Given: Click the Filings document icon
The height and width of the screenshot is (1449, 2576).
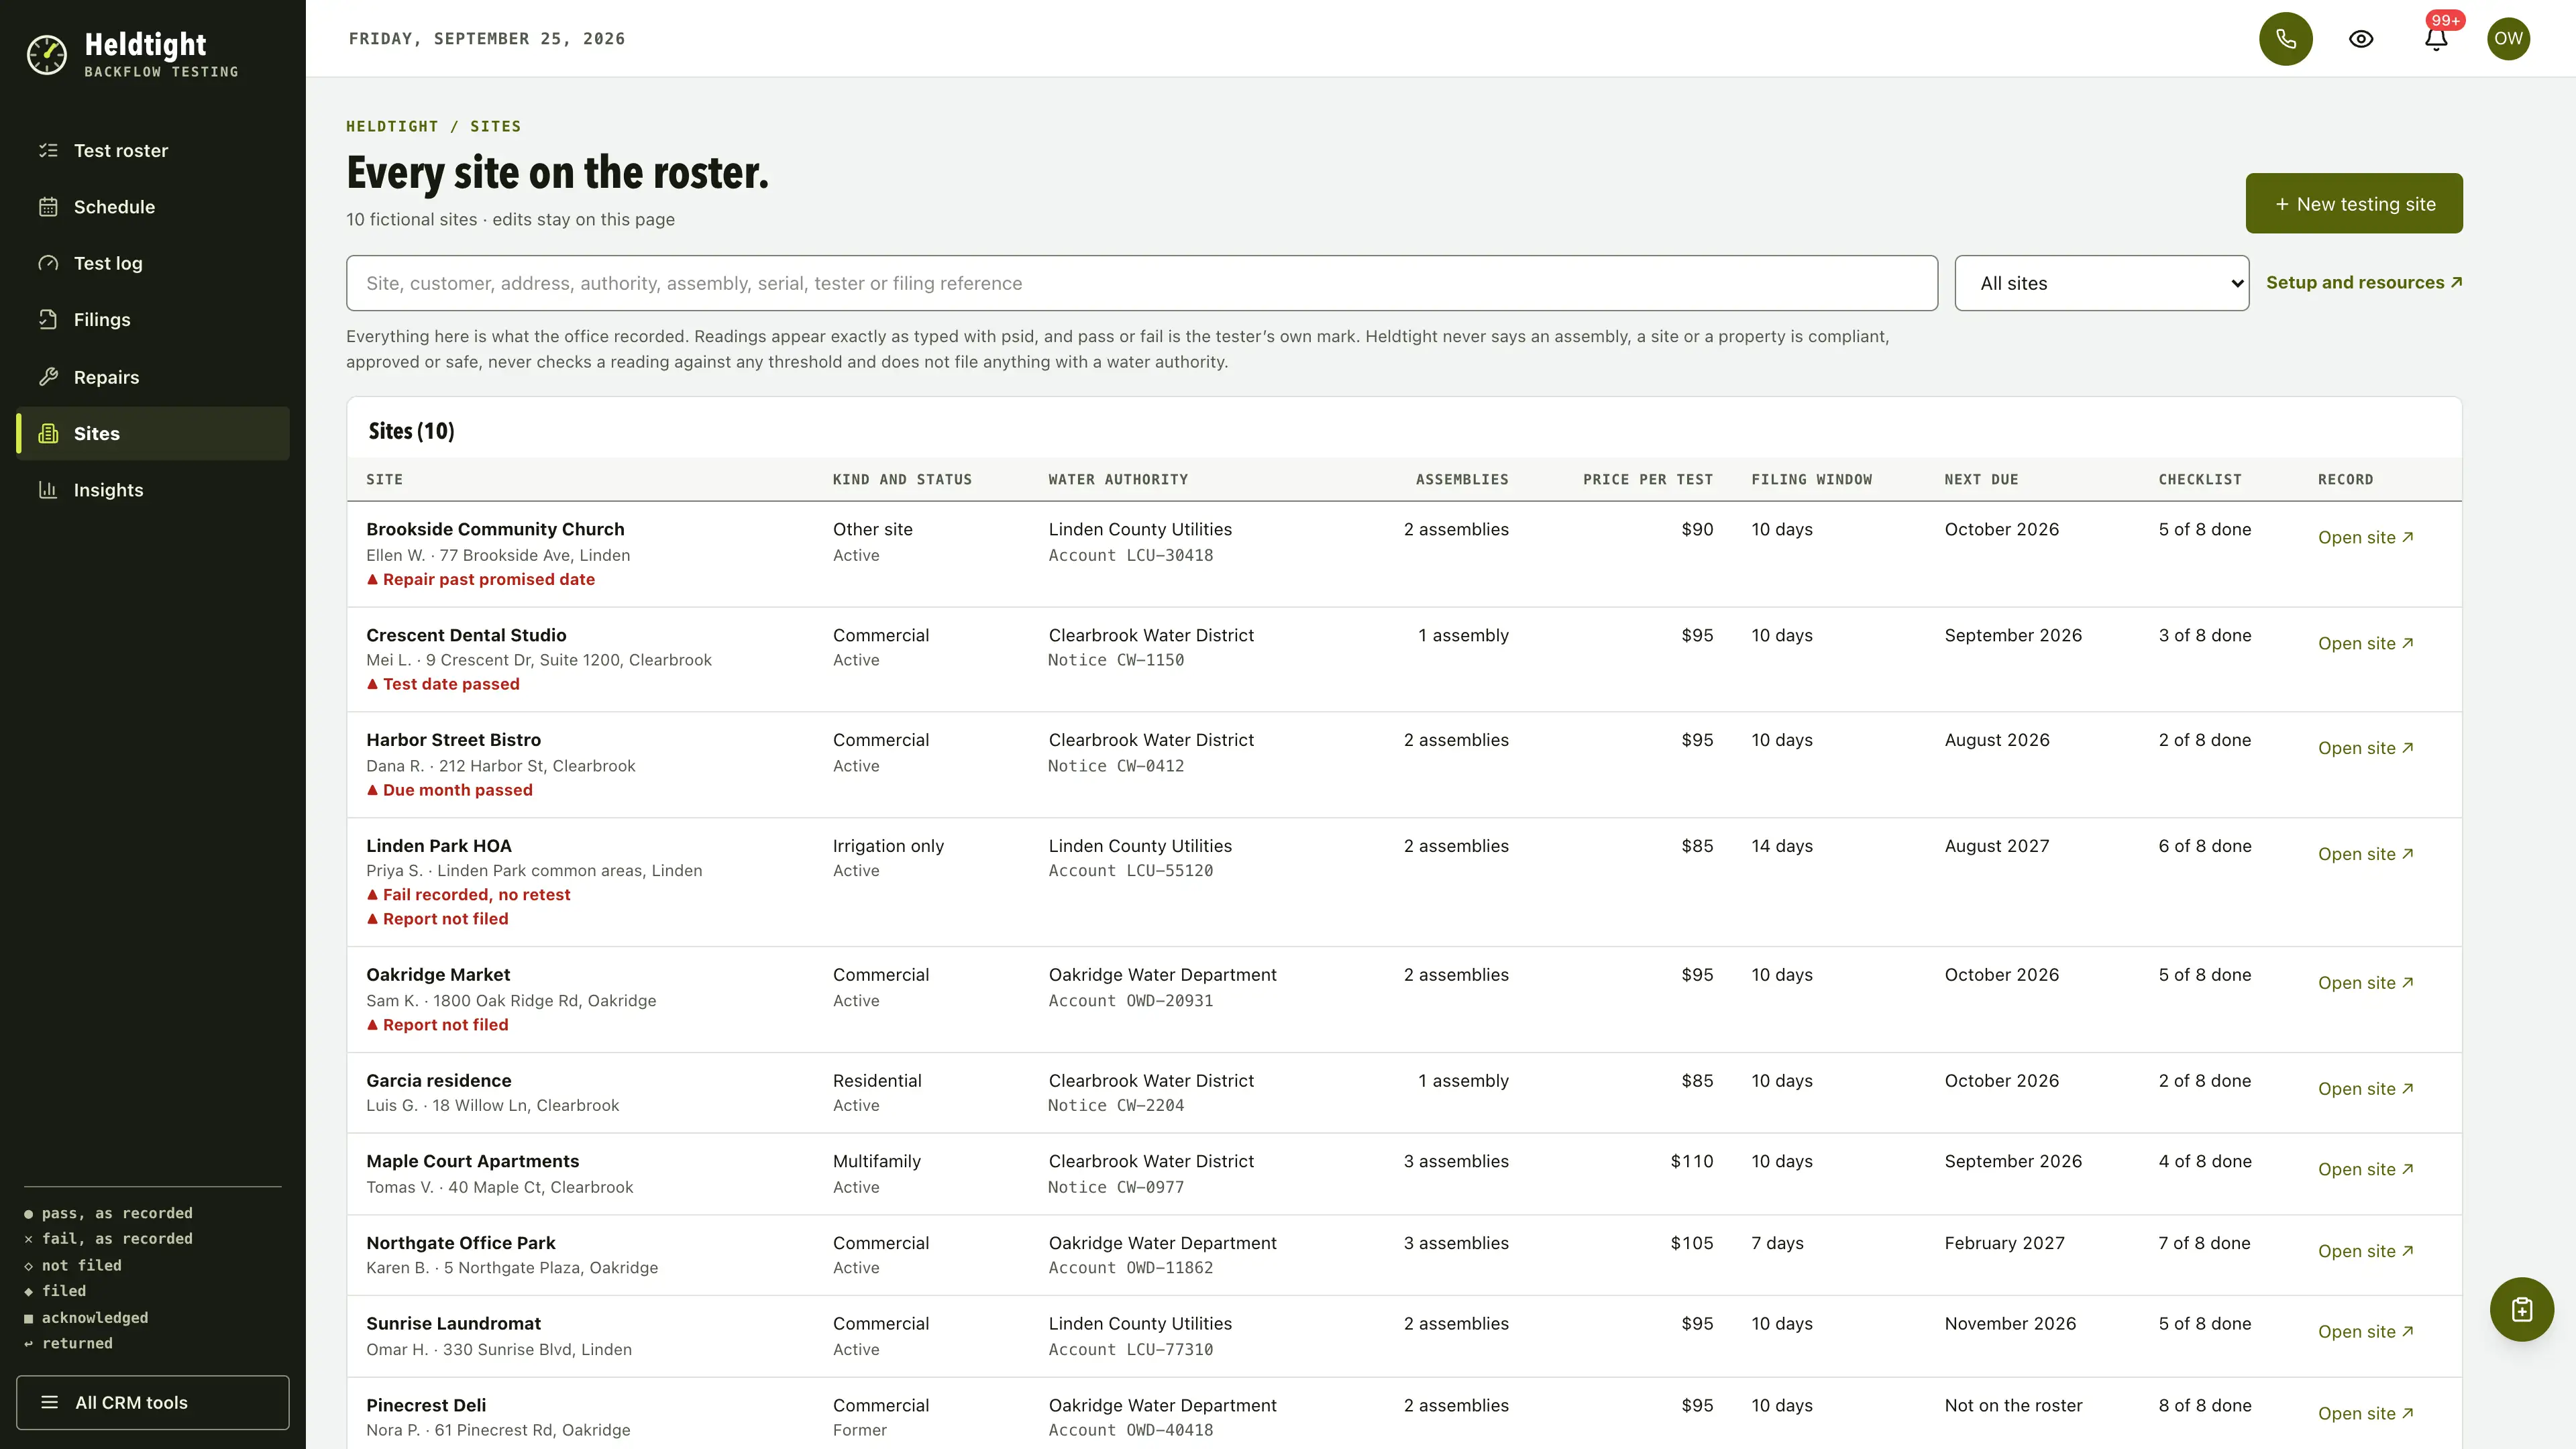Looking at the screenshot, I should tap(48, 320).
